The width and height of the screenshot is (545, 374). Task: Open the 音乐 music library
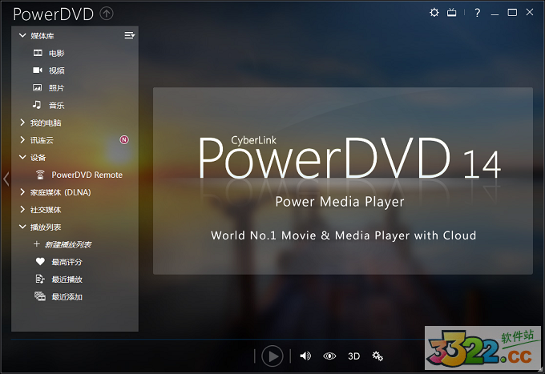point(56,105)
